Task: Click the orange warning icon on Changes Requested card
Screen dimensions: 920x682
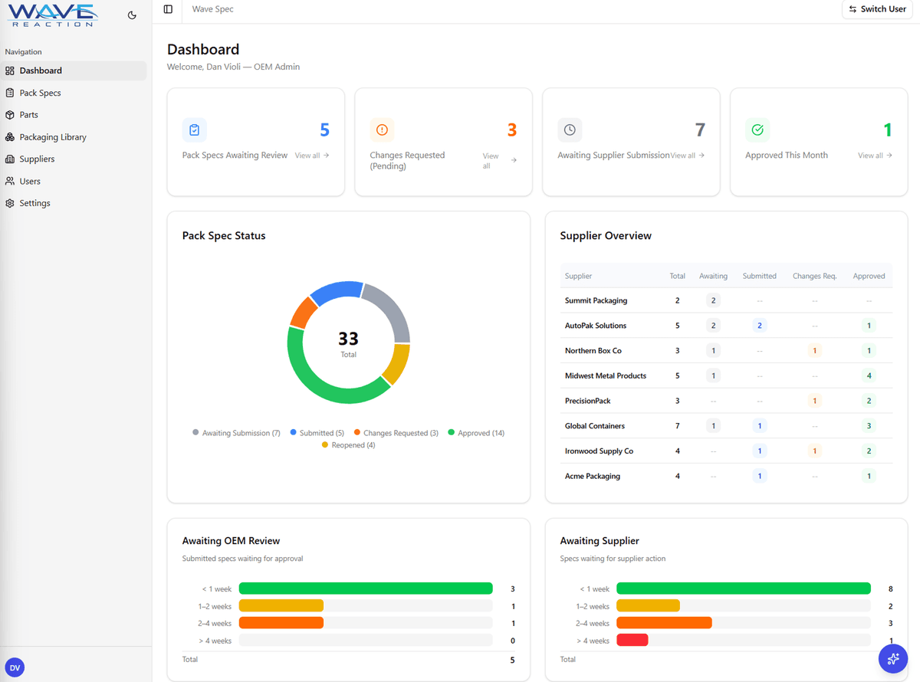Action: pos(382,130)
